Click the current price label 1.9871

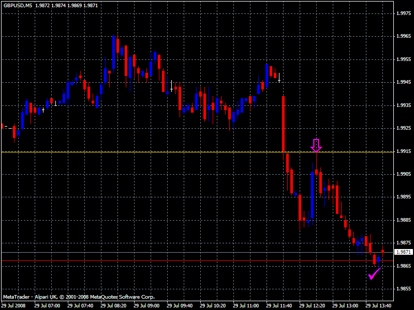[403, 252]
